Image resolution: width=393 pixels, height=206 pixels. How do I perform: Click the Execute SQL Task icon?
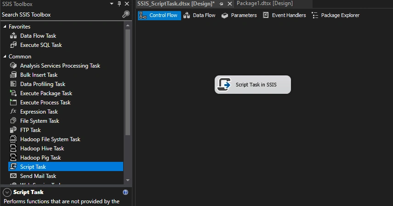[x=13, y=45]
